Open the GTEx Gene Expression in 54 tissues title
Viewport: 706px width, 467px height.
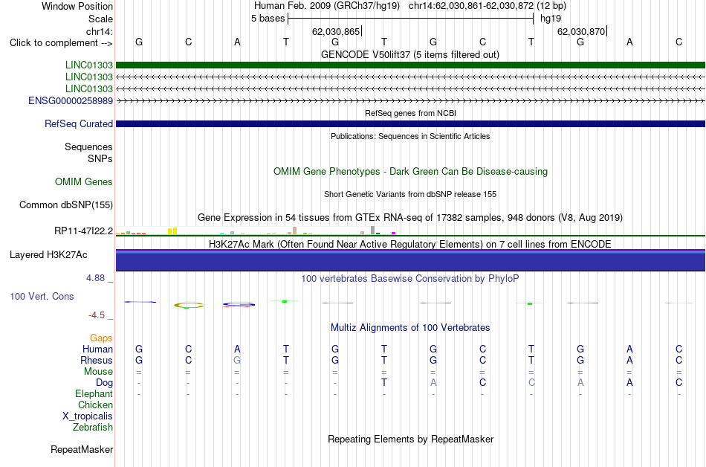(410, 218)
